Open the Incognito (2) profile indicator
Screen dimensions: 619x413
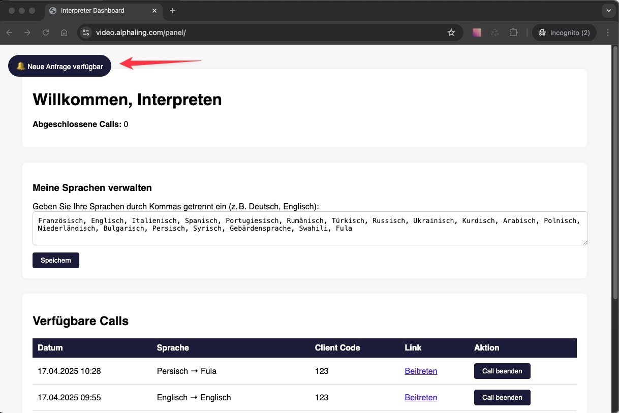click(564, 33)
